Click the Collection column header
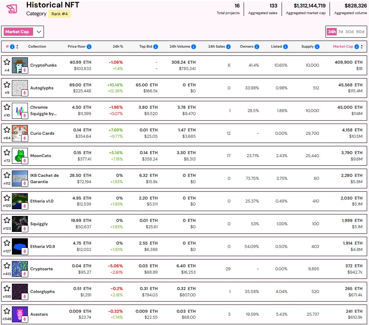This screenshot has width=369, height=325. pyautogui.click(x=37, y=47)
